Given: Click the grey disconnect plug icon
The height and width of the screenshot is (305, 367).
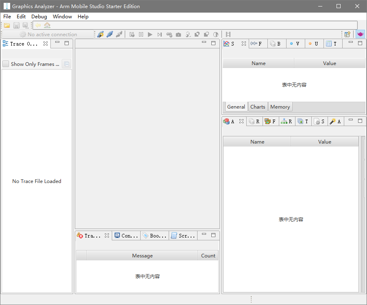Looking at the screenshot, I should coord(119,35).
